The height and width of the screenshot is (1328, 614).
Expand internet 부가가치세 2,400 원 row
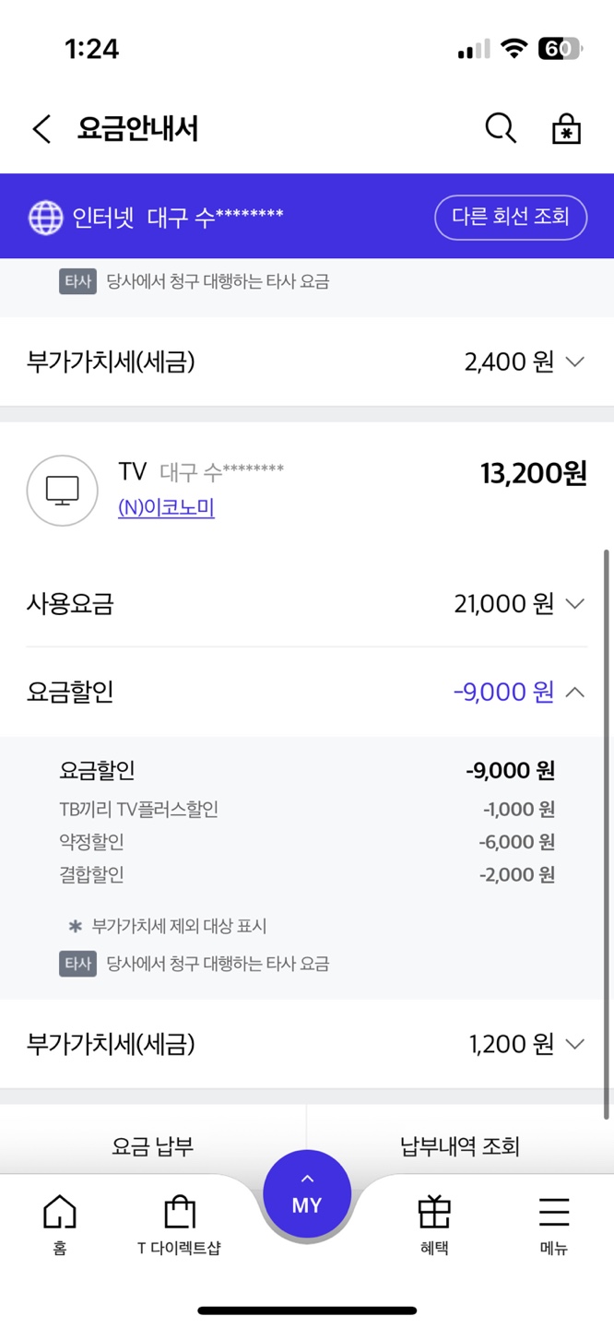574,362
